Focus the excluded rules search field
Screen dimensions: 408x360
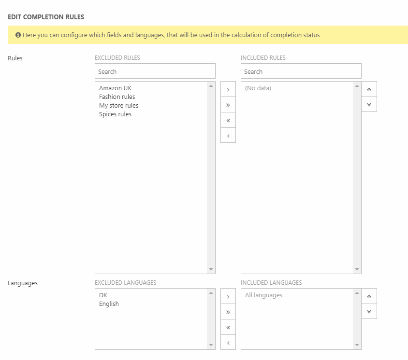tap(155, 71)
